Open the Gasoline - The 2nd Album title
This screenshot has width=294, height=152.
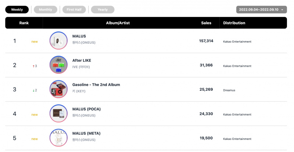[96, 85]
